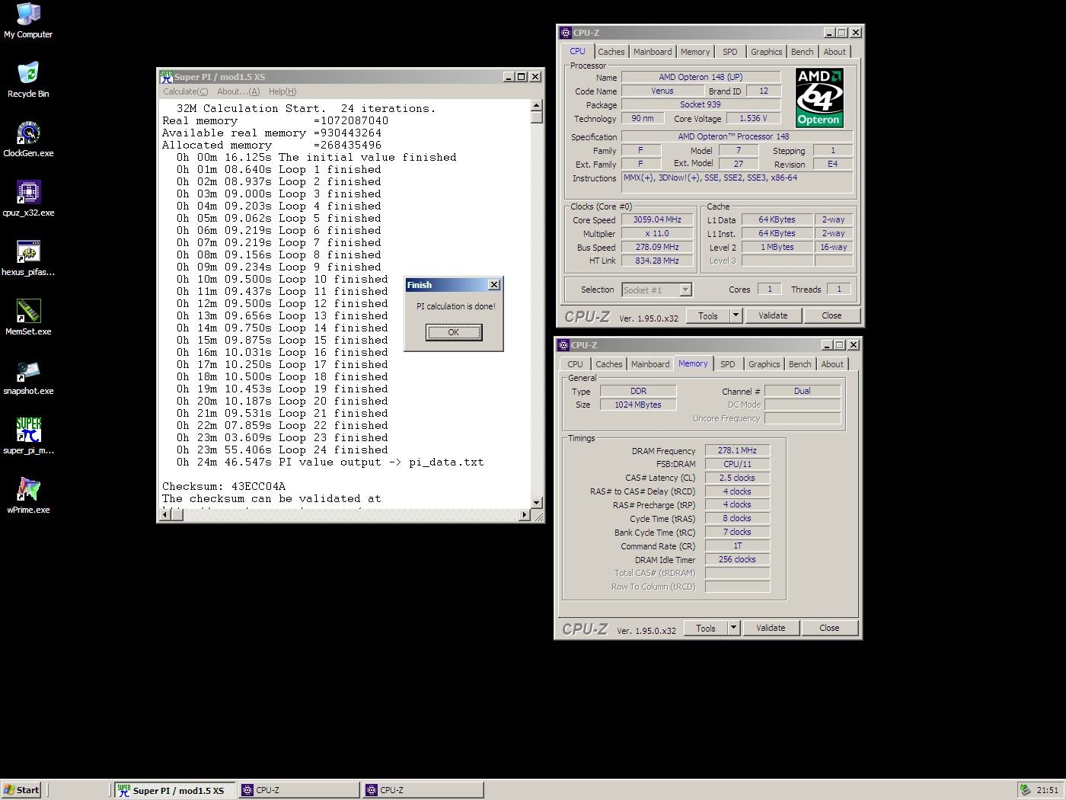Launch the MemSet.exe desktop icon
Viewport: 1066px width, 800px height.
click(28, 318)
